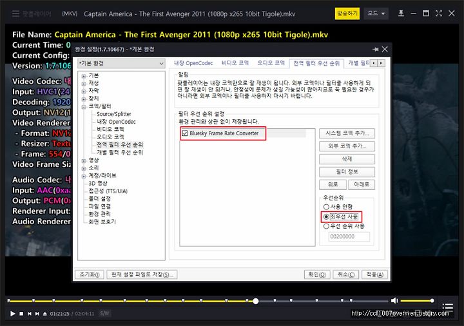Move filter up with 위로 button
This screenshot has height=326, width=464.
point(333,185)
